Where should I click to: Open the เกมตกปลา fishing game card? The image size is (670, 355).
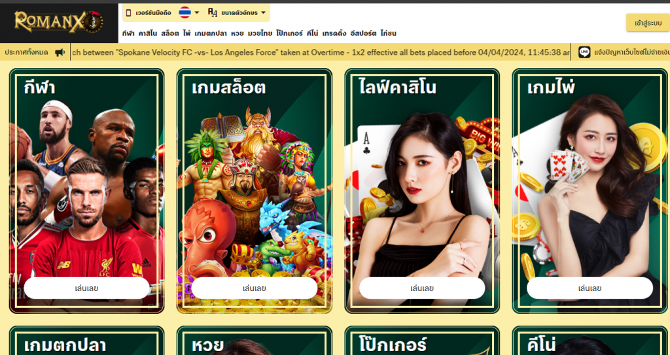point(87,341)
